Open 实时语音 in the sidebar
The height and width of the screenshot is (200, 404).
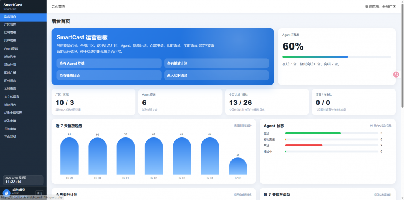coord(23,89)
